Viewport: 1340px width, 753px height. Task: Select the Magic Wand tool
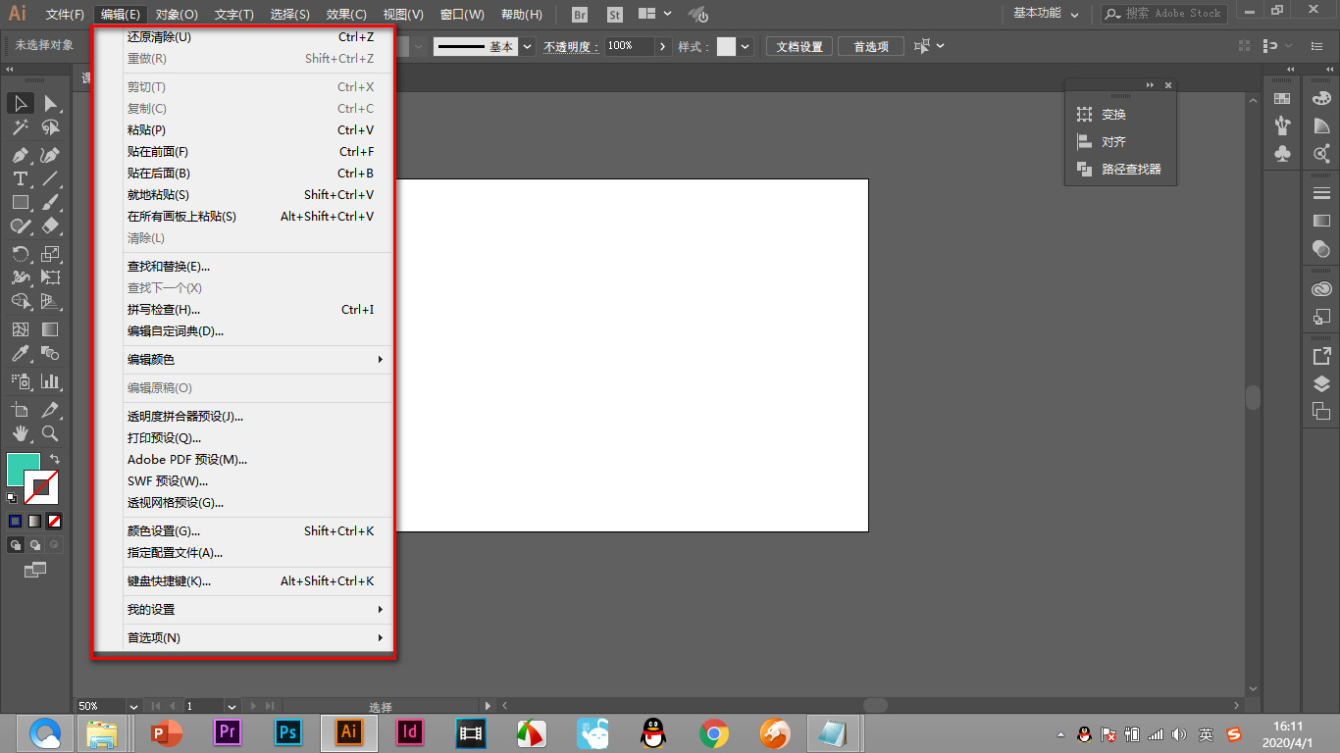(21, 127)
